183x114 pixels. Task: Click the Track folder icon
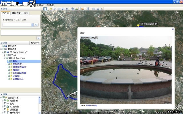click(9, 55)
